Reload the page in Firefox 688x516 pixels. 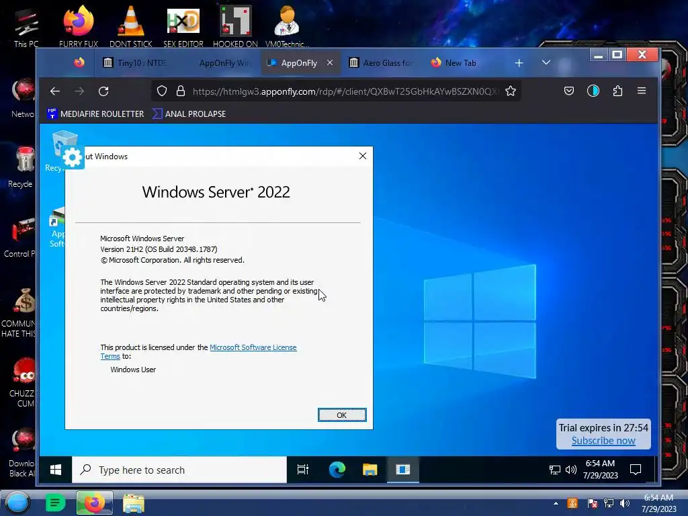click(x=103, y=91)
